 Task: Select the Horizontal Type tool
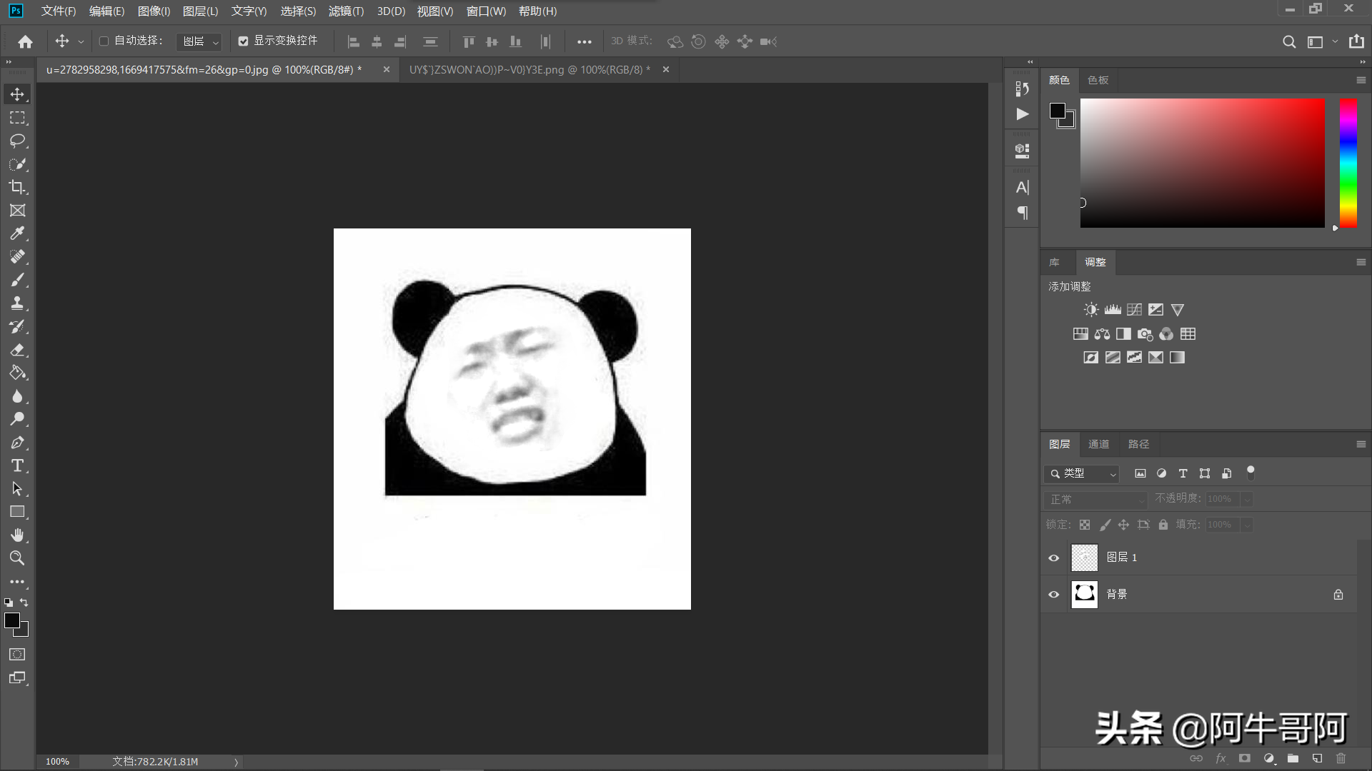(x=17, y=465)
